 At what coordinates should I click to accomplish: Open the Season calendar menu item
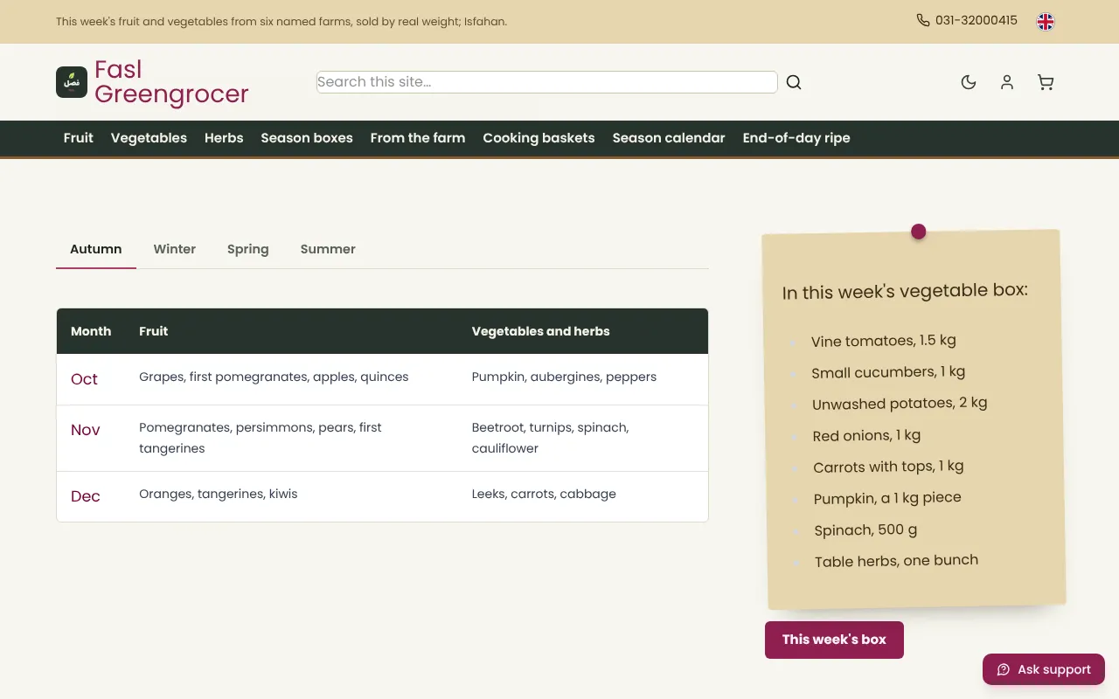tap(669, 138)
